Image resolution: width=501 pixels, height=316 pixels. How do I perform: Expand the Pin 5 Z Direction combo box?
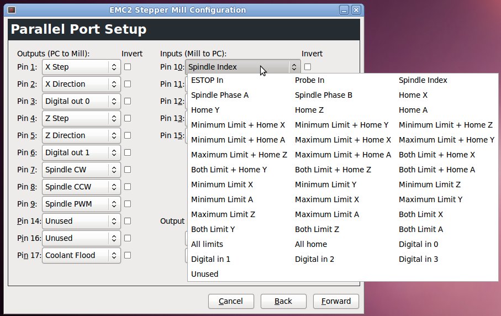(x=81, y=135)
